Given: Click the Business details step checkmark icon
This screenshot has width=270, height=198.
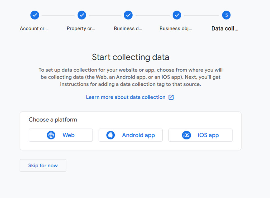Looking at the screenshot, I should 128,15.
